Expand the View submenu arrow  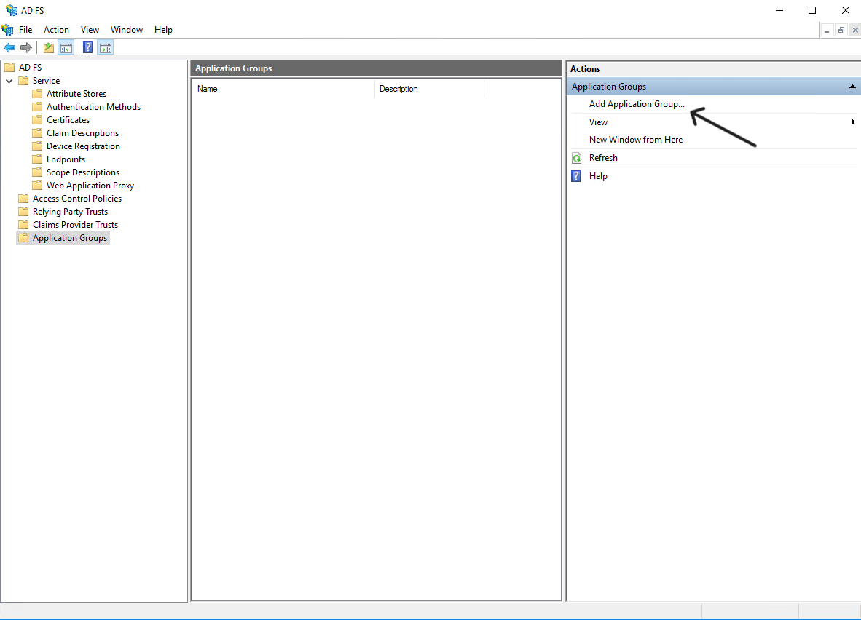pyautogui.click(x=853, y=122)
